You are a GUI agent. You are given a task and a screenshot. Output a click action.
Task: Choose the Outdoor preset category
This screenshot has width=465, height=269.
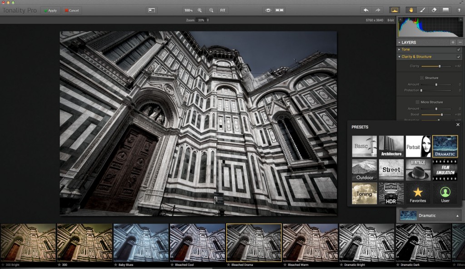coord(364,170)
